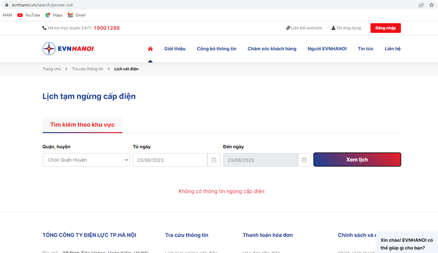Viewport: 438px width, 253px height.
Task: Open the 'Tin tức' menu
Action: click(366, 49)
